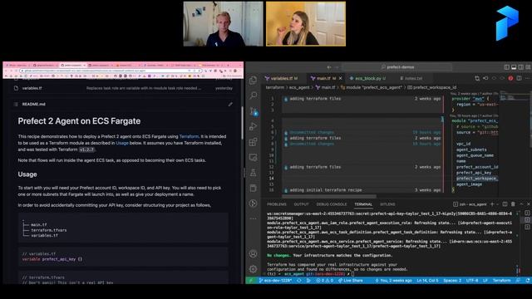Click Live Share in status bar

350,281
